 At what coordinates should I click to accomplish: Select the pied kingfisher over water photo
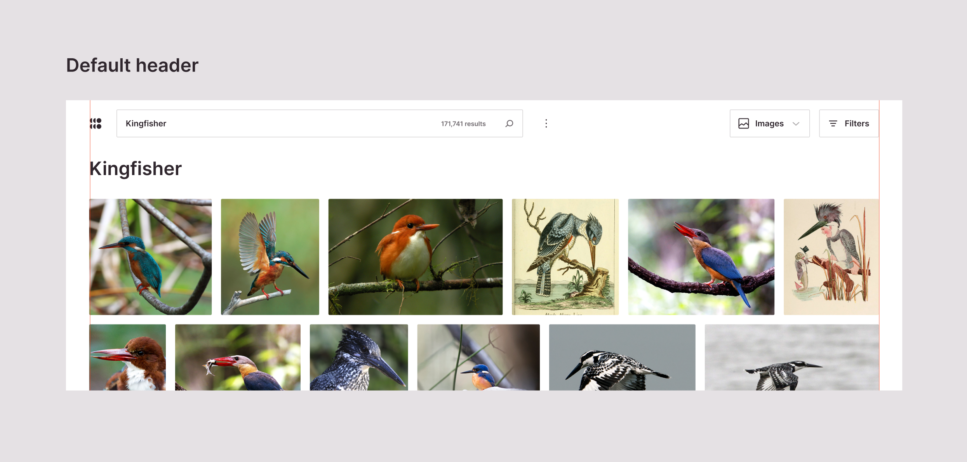(x=791, y=357)
